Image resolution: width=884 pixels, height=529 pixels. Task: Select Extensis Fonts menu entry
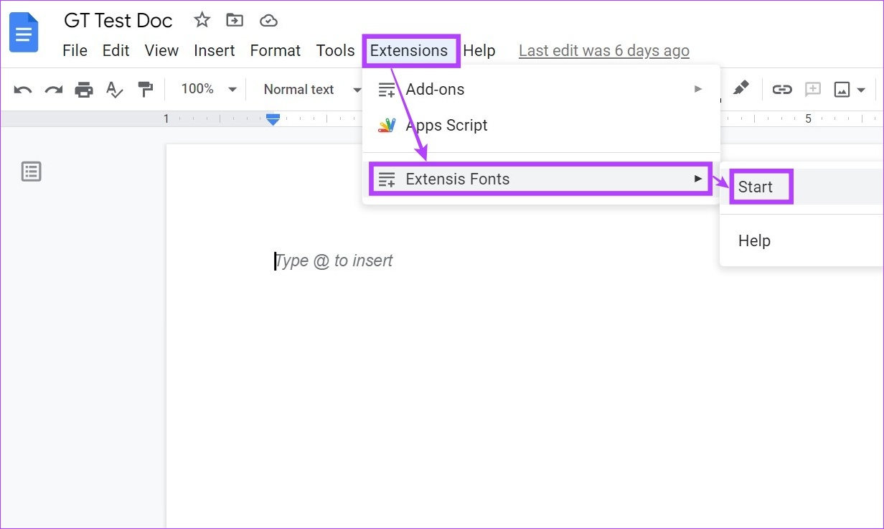541,179
